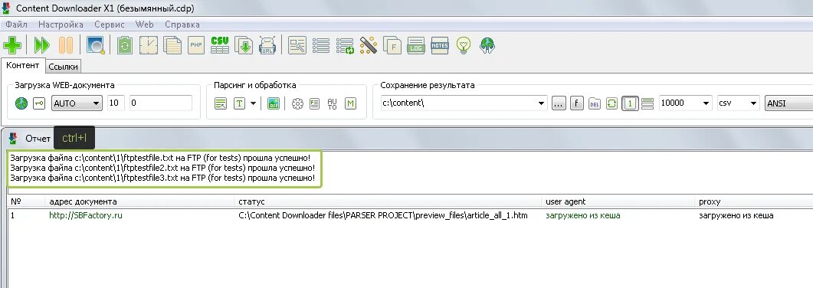Click the plain list lines icon
The width and height of the screenshot is (813, 288).
pos(321,45)
